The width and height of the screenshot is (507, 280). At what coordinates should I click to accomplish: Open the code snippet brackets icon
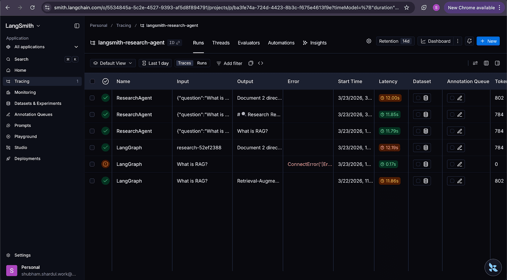point(260,63)
